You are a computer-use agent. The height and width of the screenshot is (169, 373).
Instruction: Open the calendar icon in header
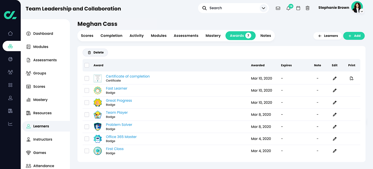[298, 8]
